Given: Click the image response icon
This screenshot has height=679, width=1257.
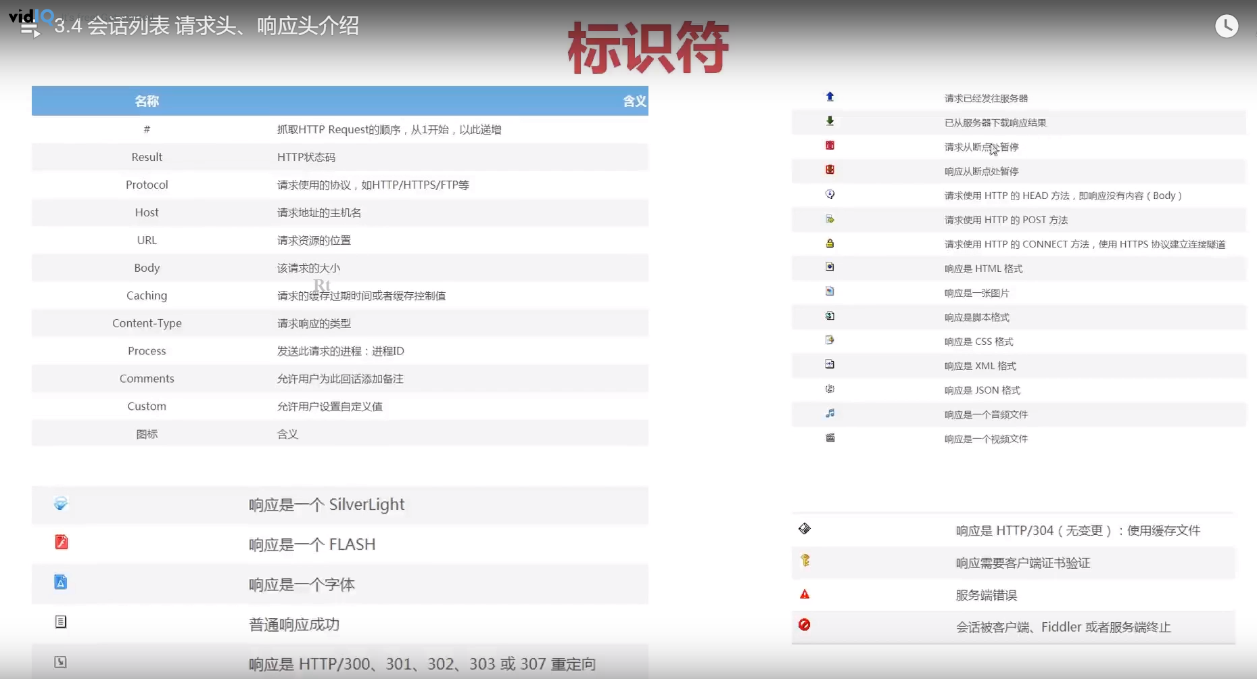Looking at the screenshot, I should point(830,291).
